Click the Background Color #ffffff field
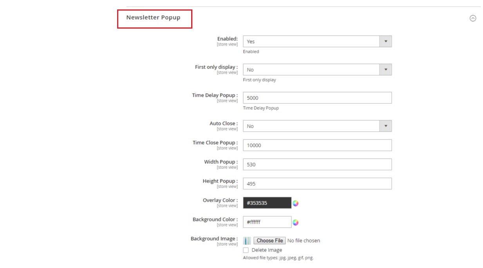The height and width of the screenshot is (268, 483). pos(267,222)
